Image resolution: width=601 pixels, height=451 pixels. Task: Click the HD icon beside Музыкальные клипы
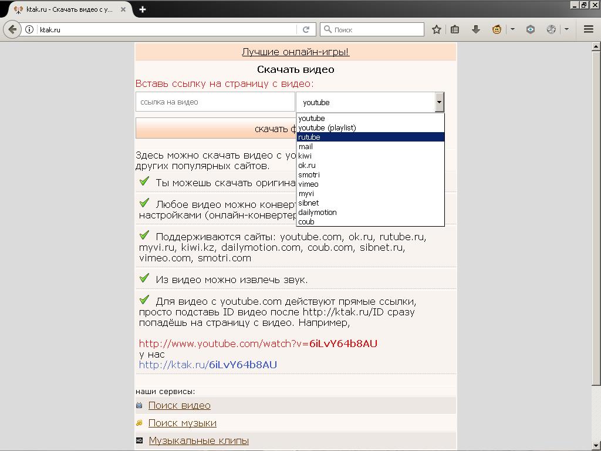(x=139, y=440)
